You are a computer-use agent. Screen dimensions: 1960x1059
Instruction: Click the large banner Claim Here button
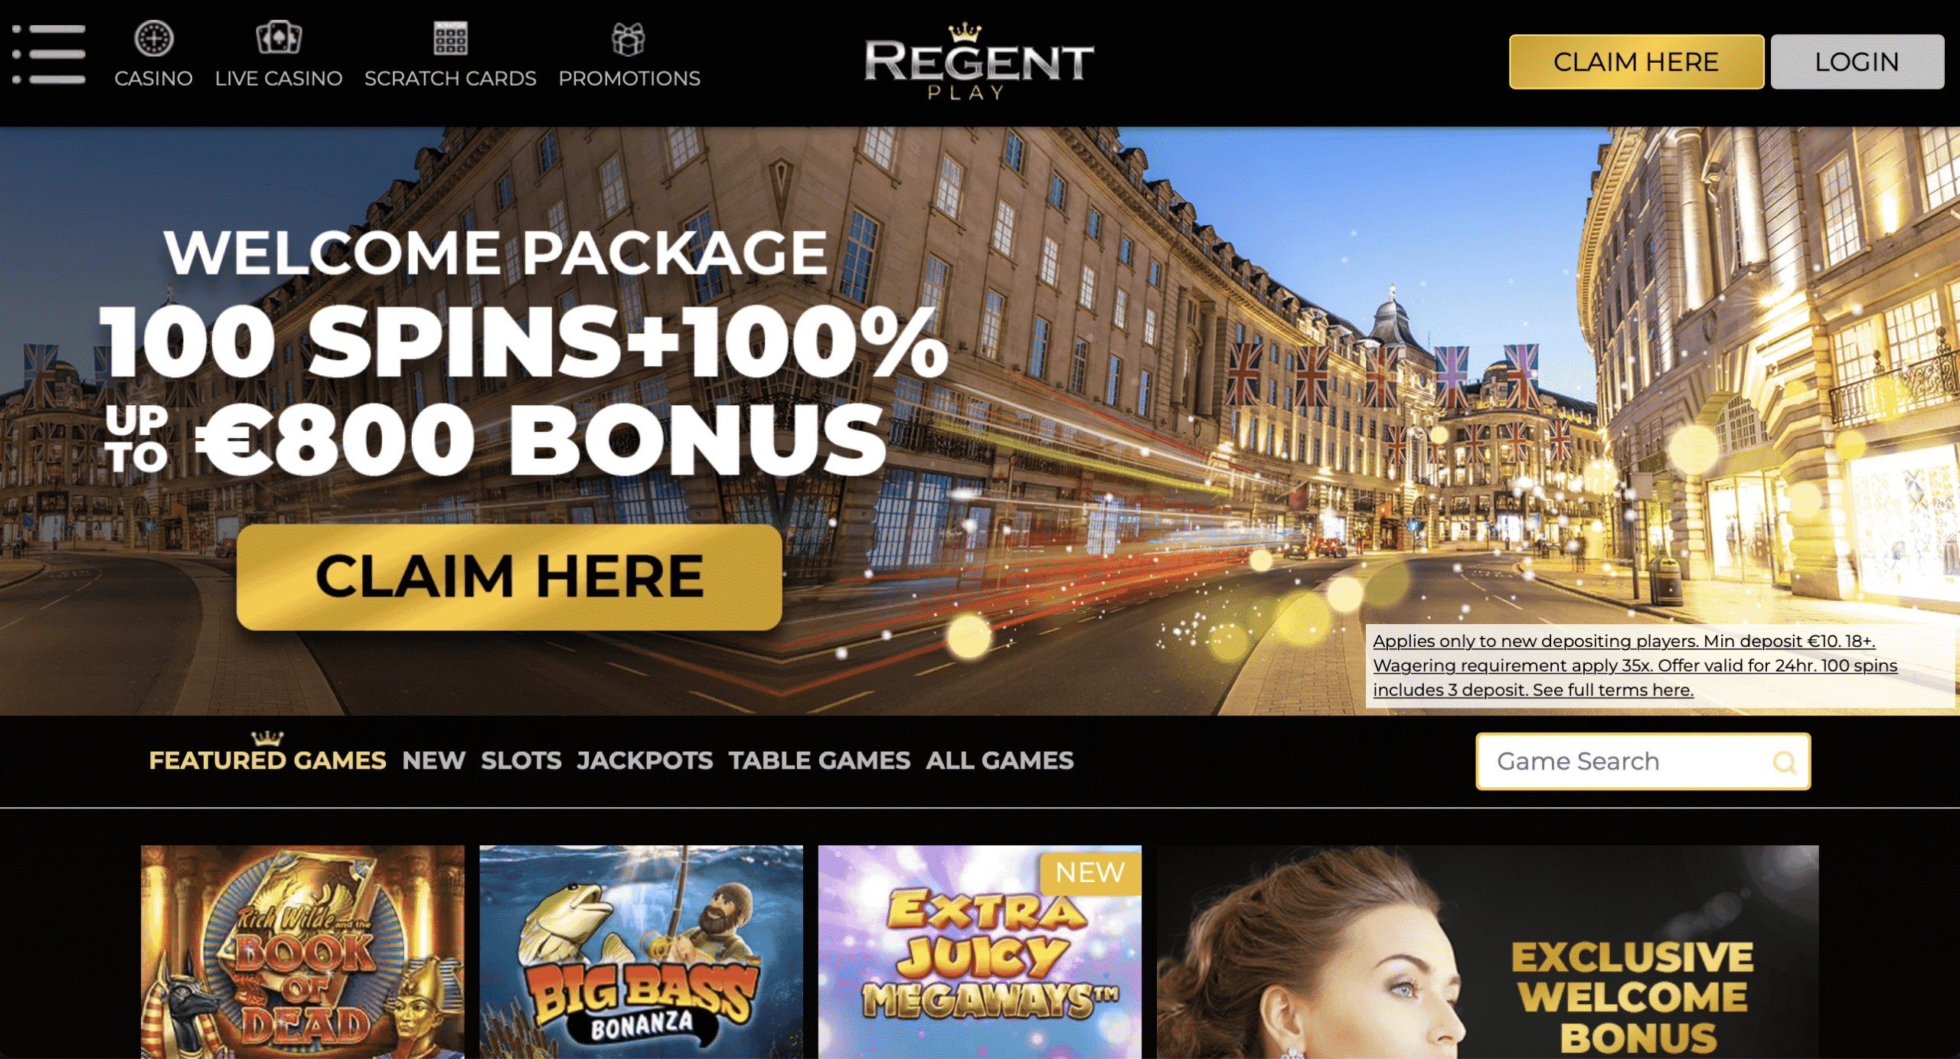(509, 577)
